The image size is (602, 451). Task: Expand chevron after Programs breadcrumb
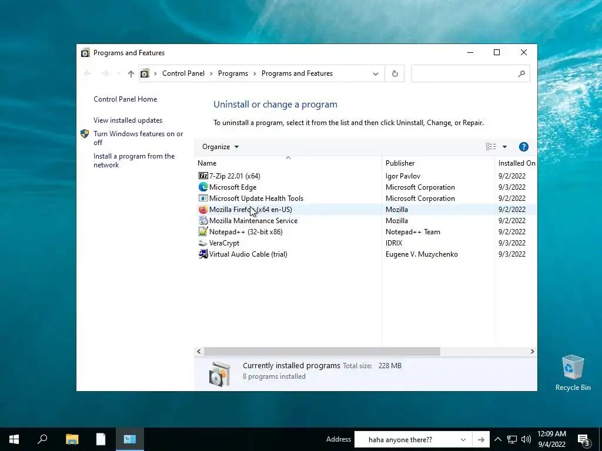tap(255, 73)
